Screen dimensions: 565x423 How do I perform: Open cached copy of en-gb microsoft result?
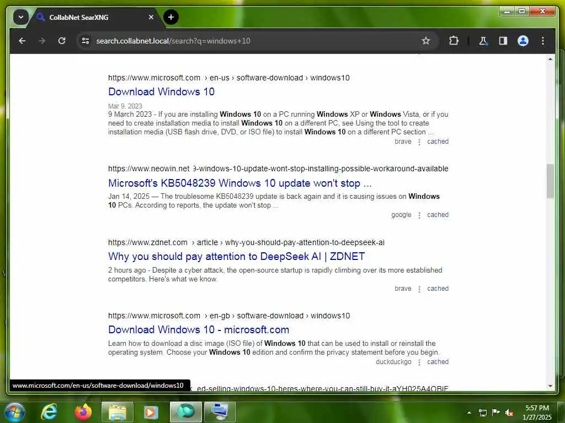pos(438,362)
